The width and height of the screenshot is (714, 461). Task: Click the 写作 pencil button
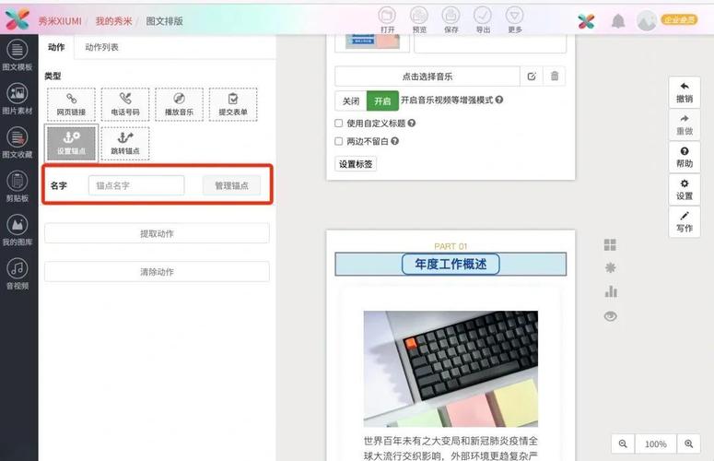tap(685, 222)
